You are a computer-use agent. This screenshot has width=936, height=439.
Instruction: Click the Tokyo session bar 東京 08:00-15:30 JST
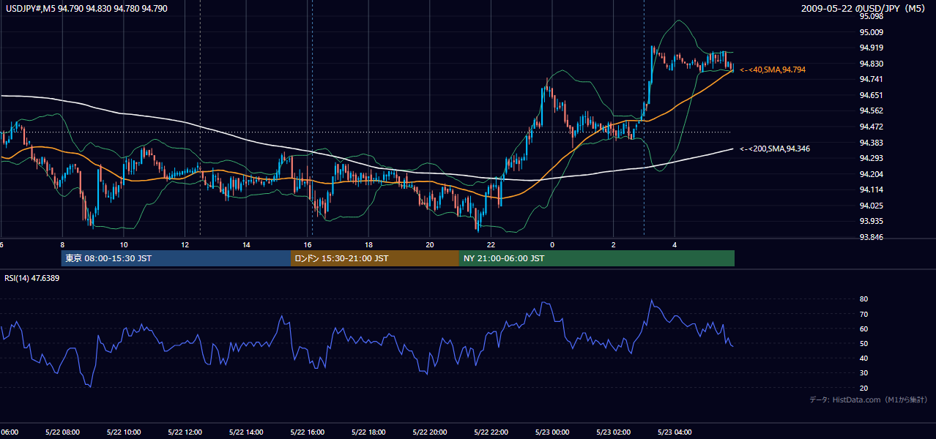[177, 258]
